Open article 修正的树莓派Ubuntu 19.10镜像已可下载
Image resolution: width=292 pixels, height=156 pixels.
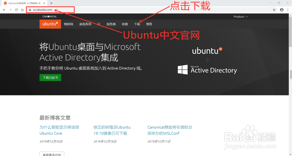(112, 130)
